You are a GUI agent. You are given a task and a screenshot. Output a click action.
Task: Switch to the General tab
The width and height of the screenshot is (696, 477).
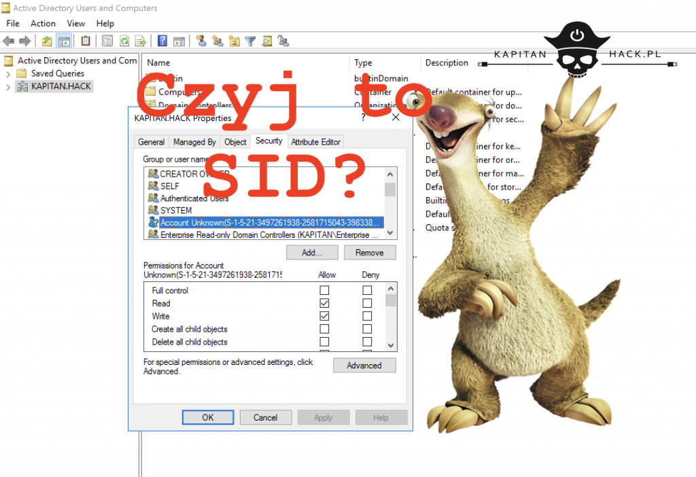point(151,142)
